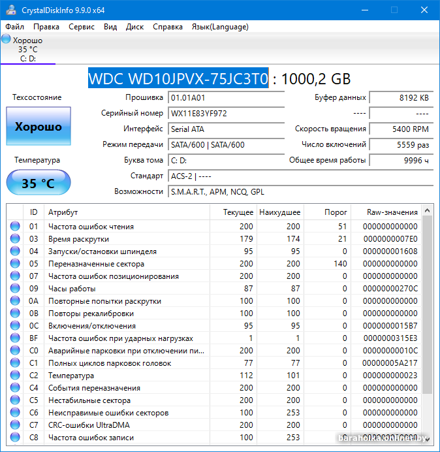The width and height of the screenshot is (440, 452).
Task: Select raw value 00000005A217
Action: point(390,363)
